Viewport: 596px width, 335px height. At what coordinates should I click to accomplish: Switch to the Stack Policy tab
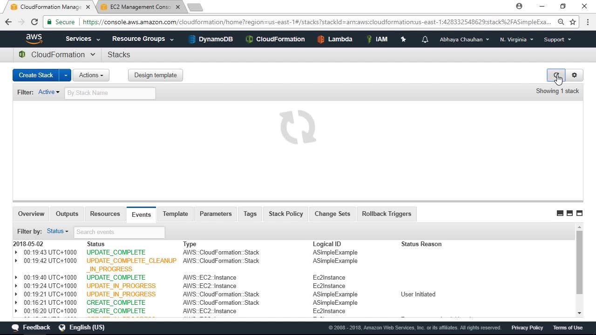pyautogui.click(x=286, y=214)
